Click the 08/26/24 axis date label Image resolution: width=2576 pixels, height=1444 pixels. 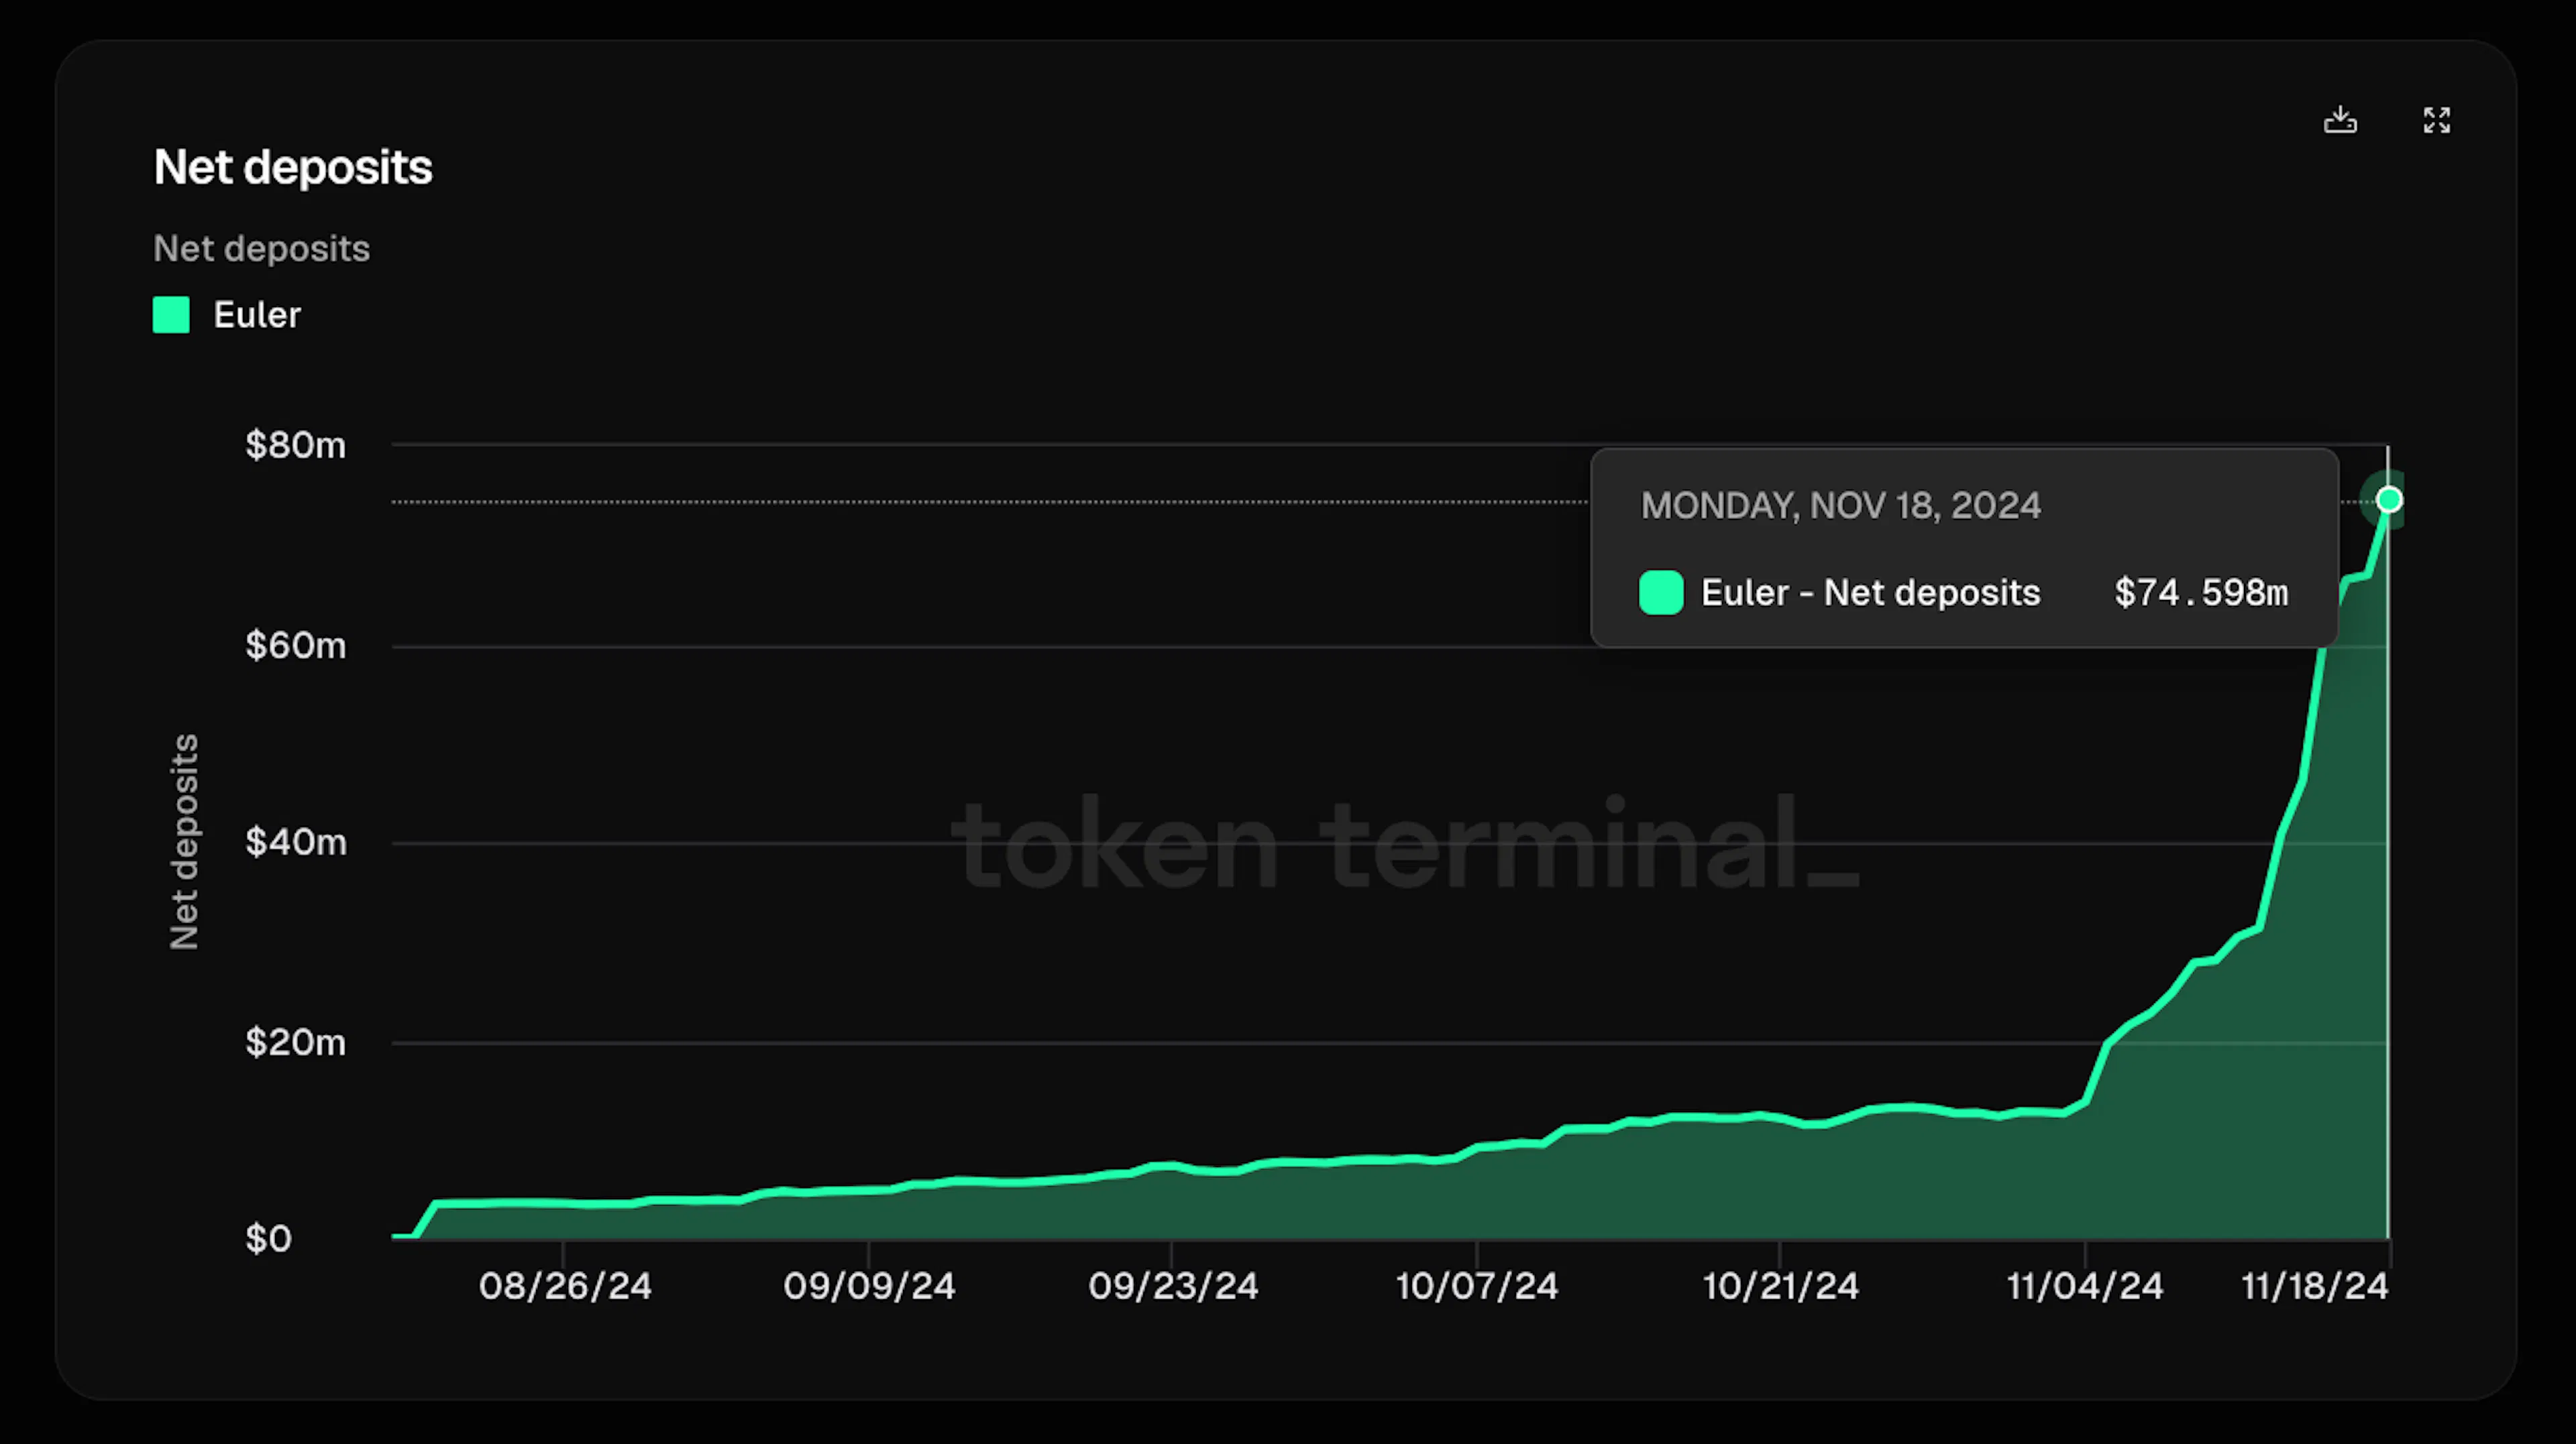tap(565, 1286)
